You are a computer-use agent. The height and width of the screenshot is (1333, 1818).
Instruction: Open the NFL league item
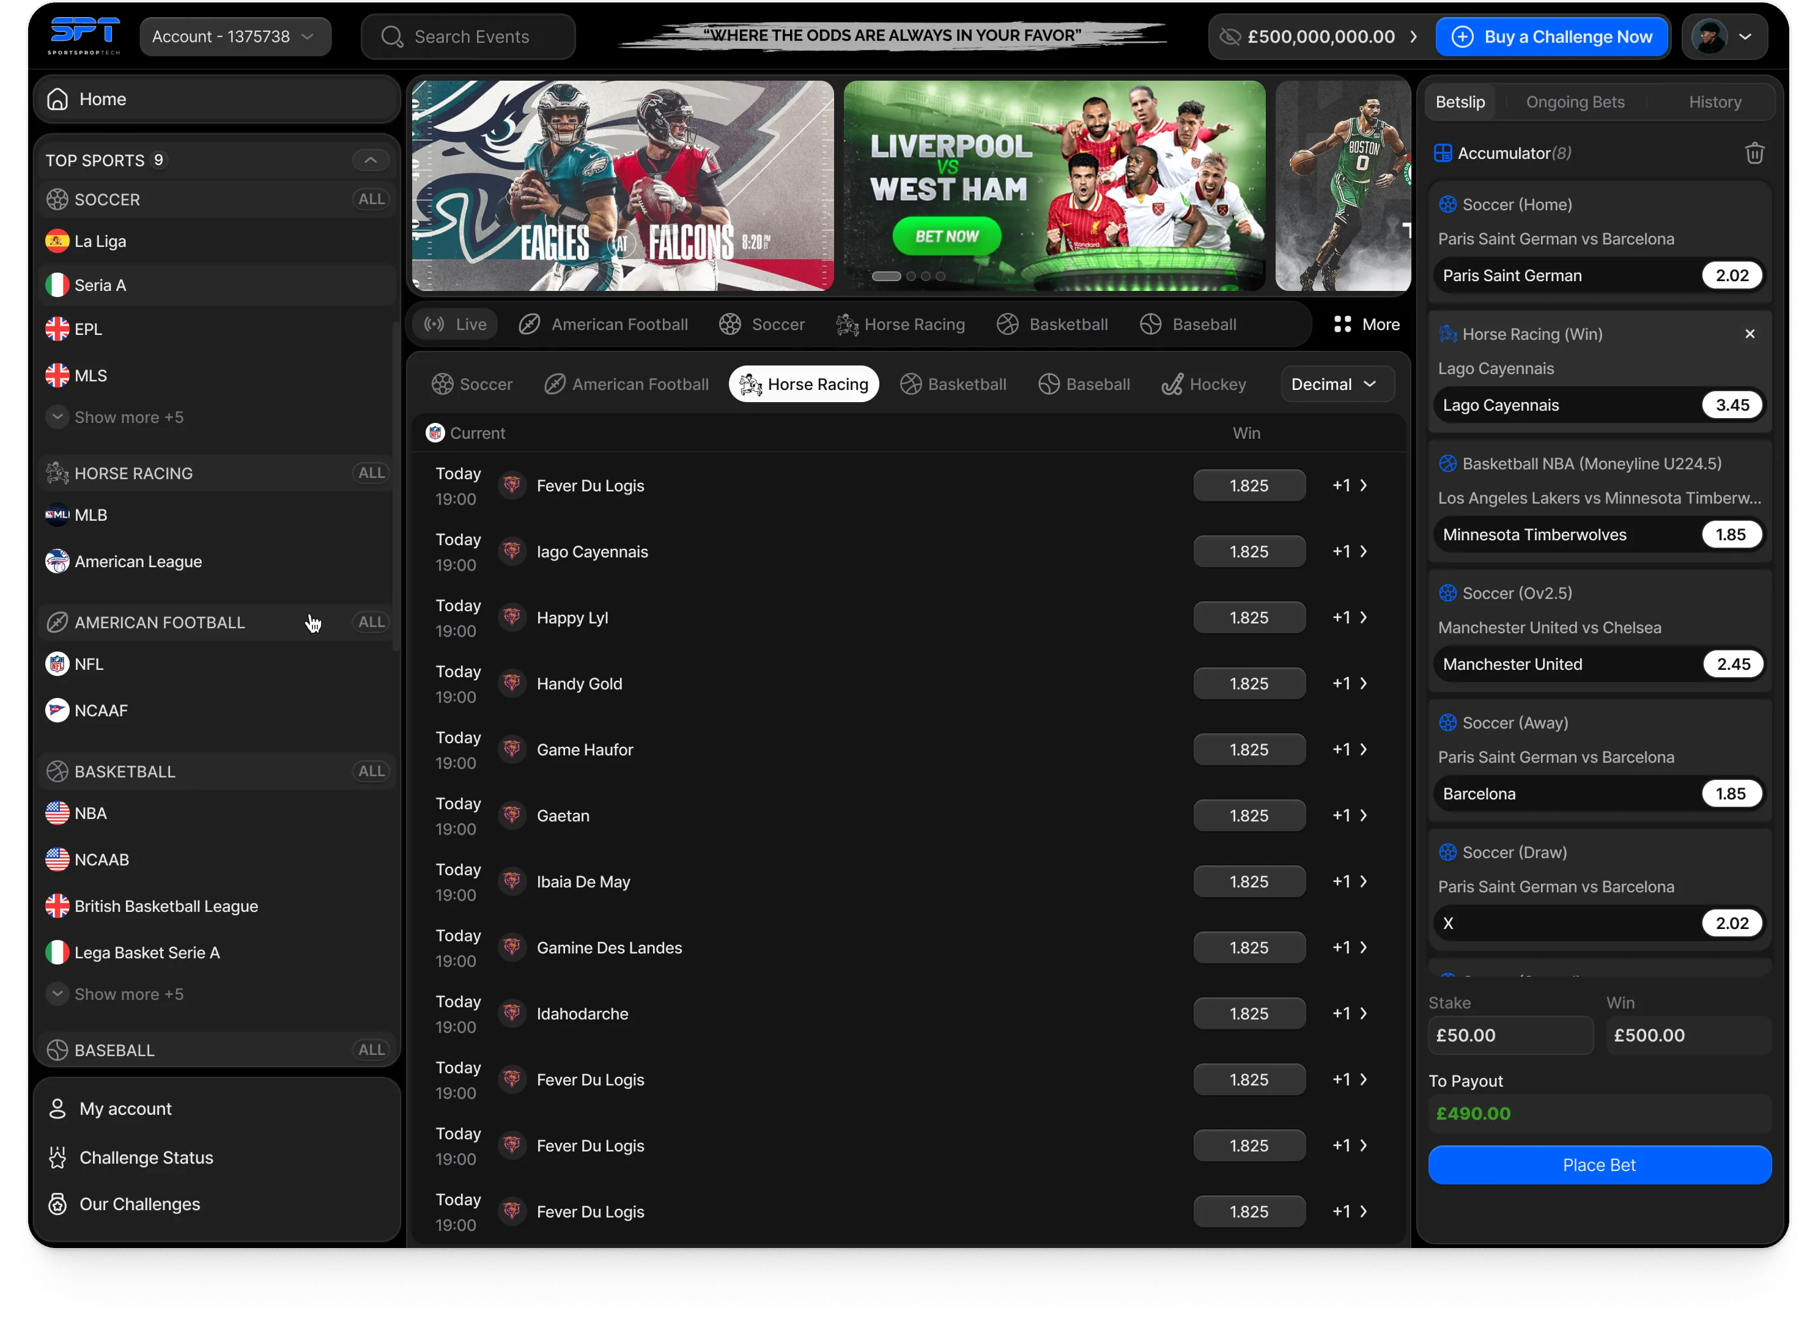coord(216,663)
